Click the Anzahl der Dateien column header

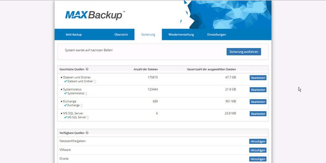(145, 69)
